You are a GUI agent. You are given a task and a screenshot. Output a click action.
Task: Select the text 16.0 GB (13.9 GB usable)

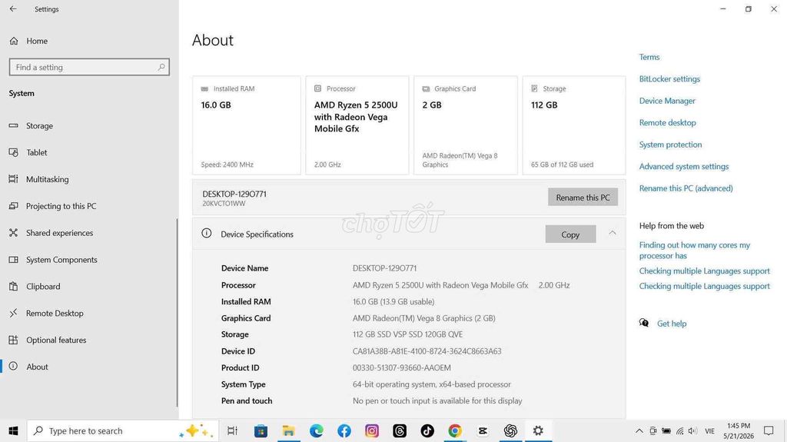[x=393, y=301]
